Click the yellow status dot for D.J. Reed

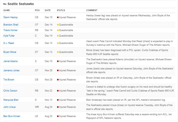(58, 43)
